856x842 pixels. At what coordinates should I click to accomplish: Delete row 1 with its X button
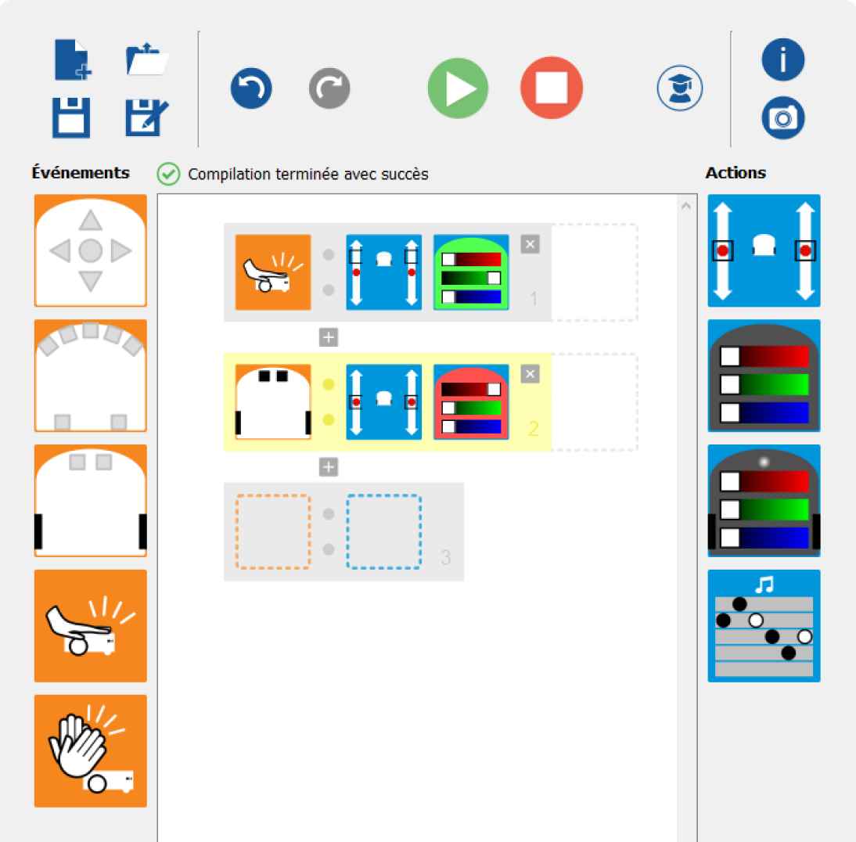point(530,245)
